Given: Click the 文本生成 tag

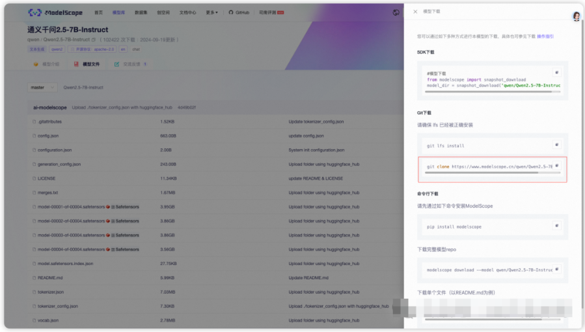Looking at the screenshot, I should click(37, 49).
